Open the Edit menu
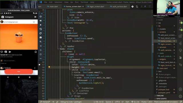 51,2
